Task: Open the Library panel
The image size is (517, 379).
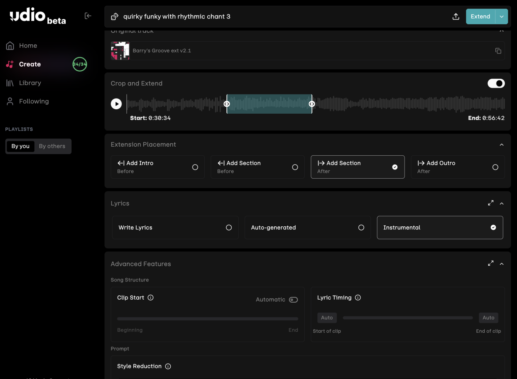Action: click(x=30, y=83)
